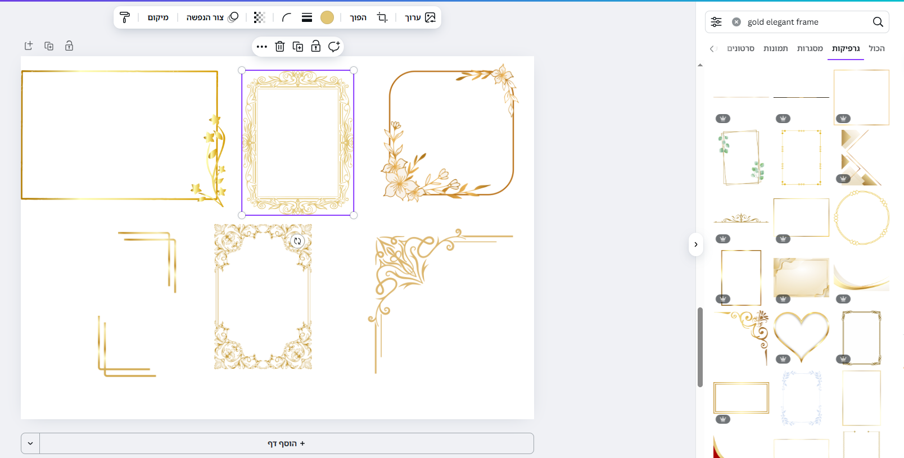This screenshot has height=458, width=904.
Task: Select the crop tool icon
Action: (x=382, y=17)
